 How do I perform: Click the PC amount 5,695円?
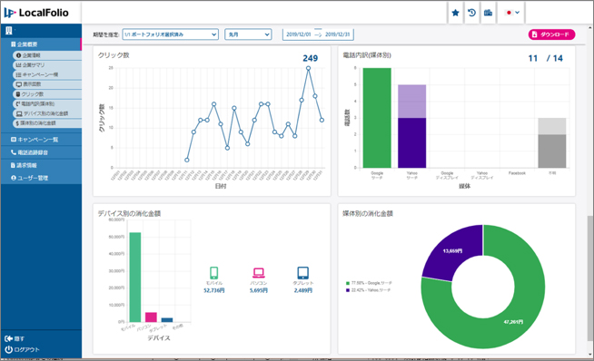[259, 290]
